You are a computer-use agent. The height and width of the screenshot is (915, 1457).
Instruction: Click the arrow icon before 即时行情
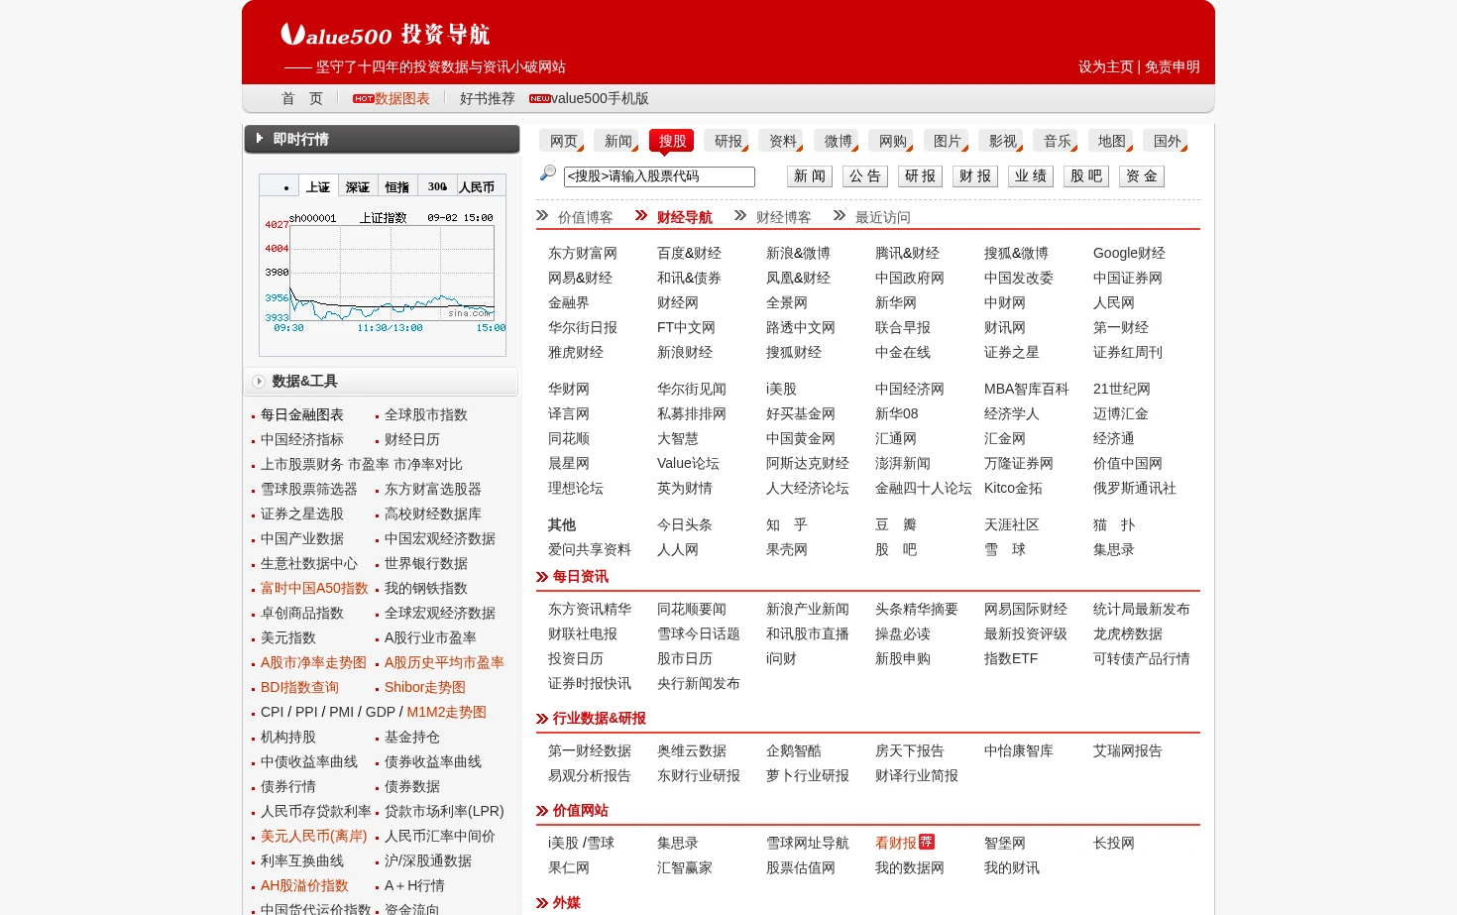(x=260, y=139)
